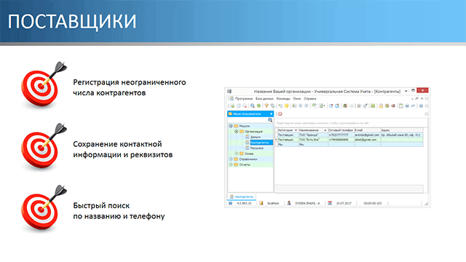
Task: Open the Команды menu
Action: tap(283, 99)
